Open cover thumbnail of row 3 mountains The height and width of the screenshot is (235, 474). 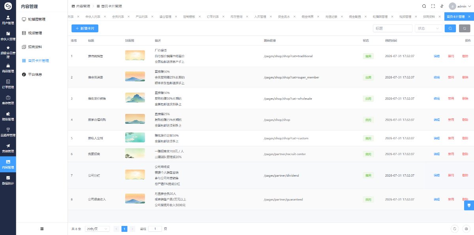(x=135, y=98)
